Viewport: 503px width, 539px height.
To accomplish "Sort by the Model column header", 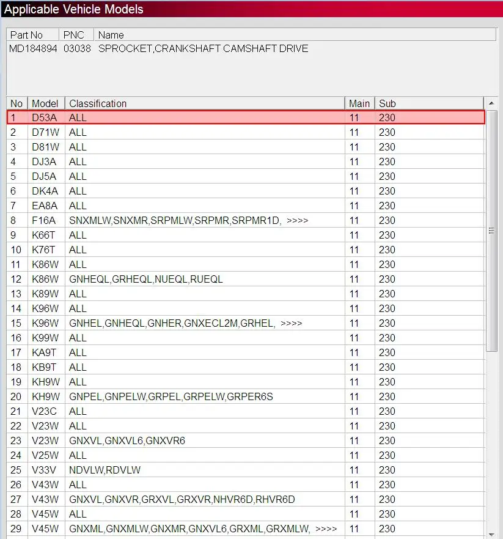I will 46,103.
